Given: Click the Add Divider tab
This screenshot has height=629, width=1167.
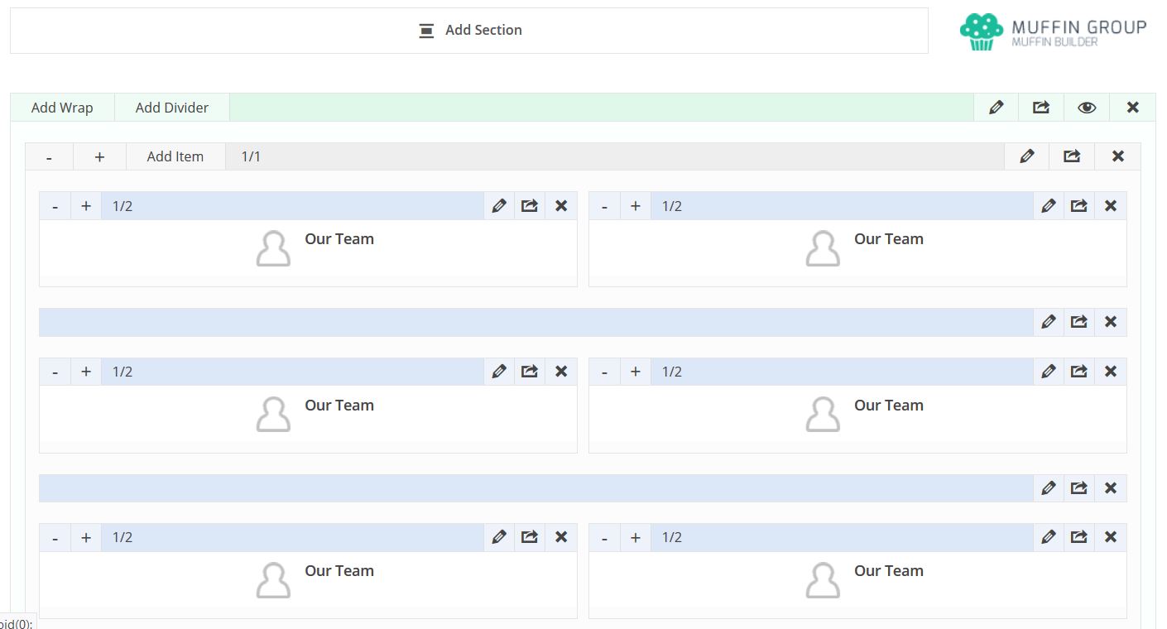Looking at the screenshot, I should (172, 108).
